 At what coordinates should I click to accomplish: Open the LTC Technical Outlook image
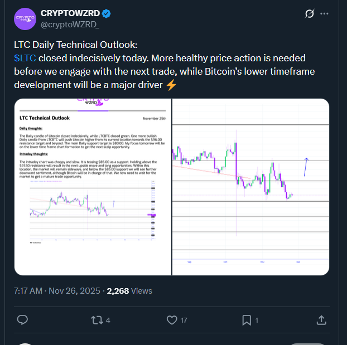coord(92,187)
